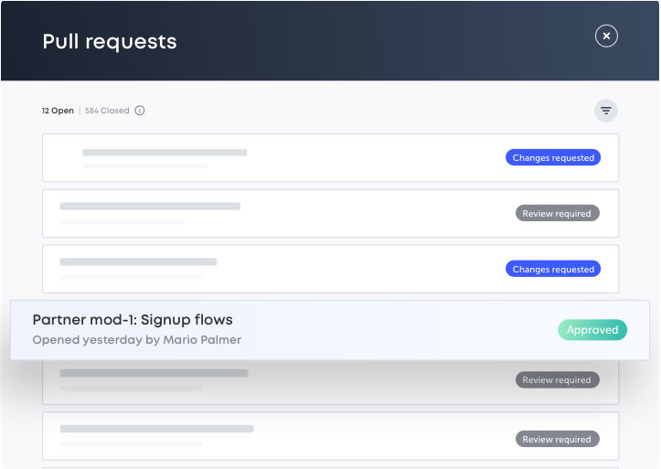Open the second pull request placeholder row
661x469 pixels.
point(331,213)
